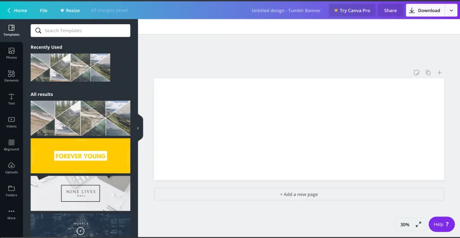This screenshot has width=460, height=238.
Task: Go back to Home
Action: (x=17, y=10)
